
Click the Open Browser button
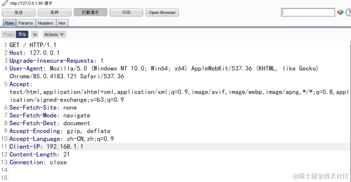point(162,13)
